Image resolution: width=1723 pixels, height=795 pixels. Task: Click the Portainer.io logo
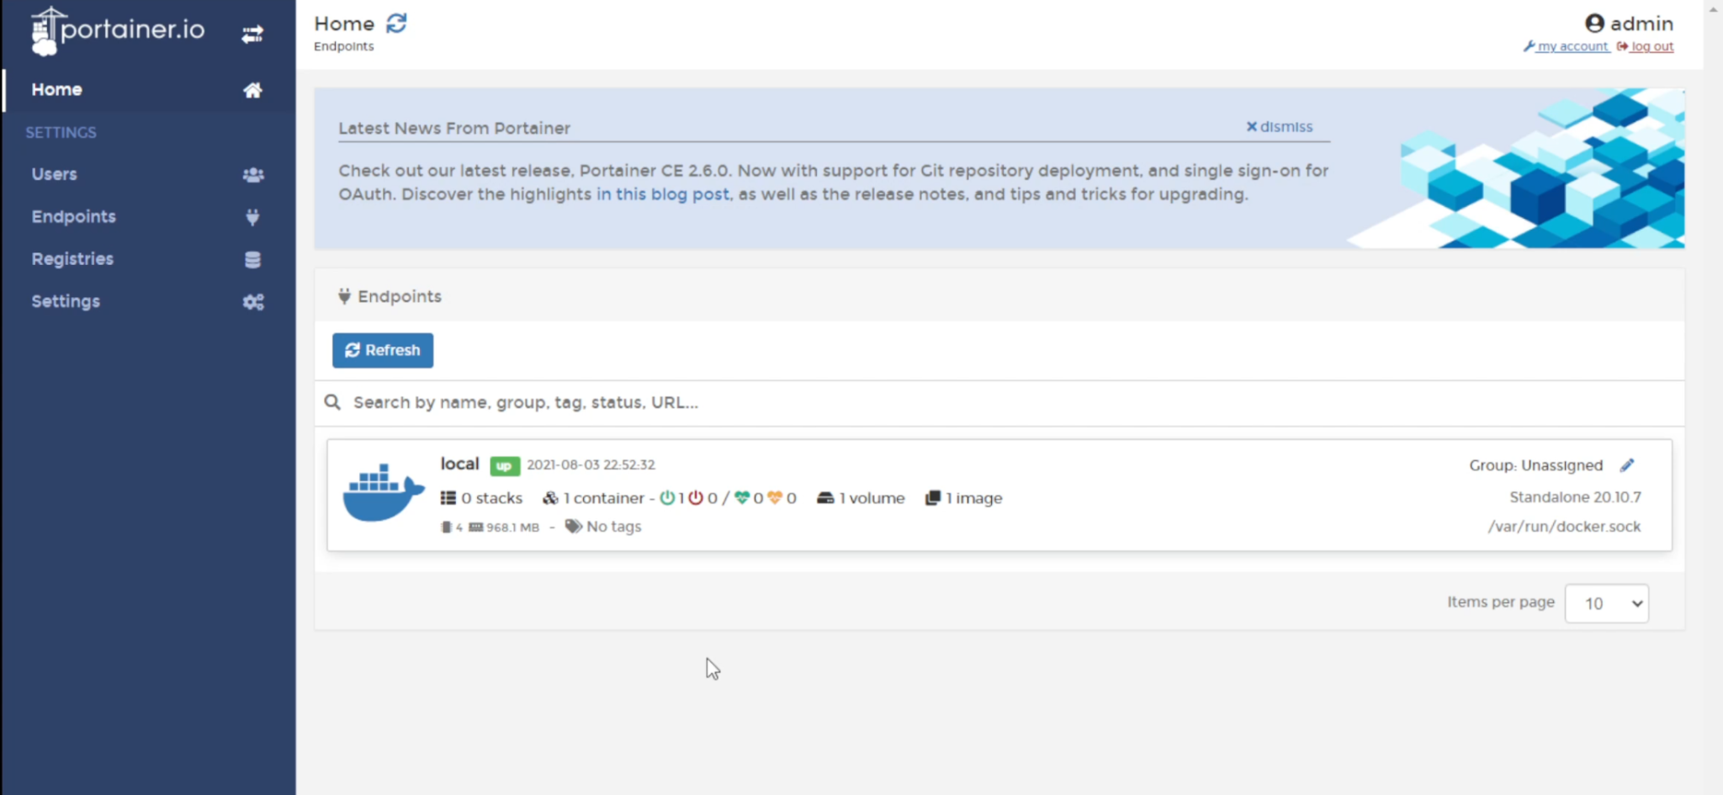(x=118, y=30)
